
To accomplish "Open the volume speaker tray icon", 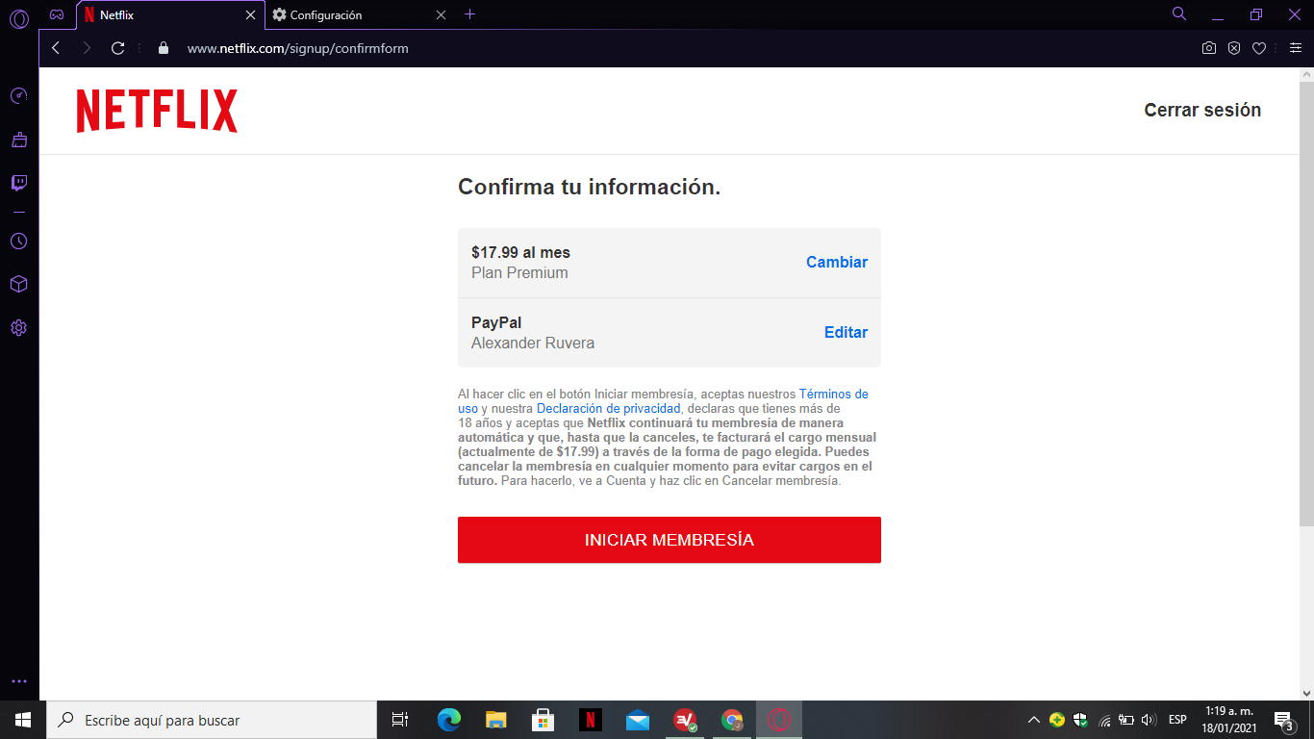I will pyautogui.click(x=1149, y=720).
